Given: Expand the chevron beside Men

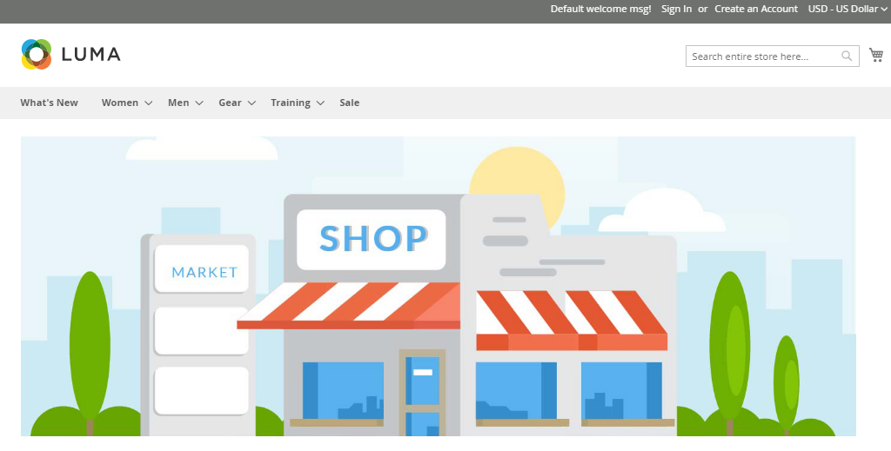Looking at the screenshot, I should click(199, 103).
